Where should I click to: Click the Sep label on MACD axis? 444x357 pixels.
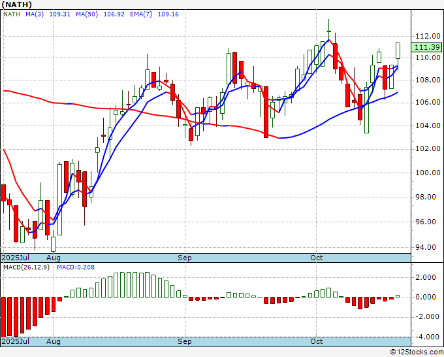click(185, 341)
